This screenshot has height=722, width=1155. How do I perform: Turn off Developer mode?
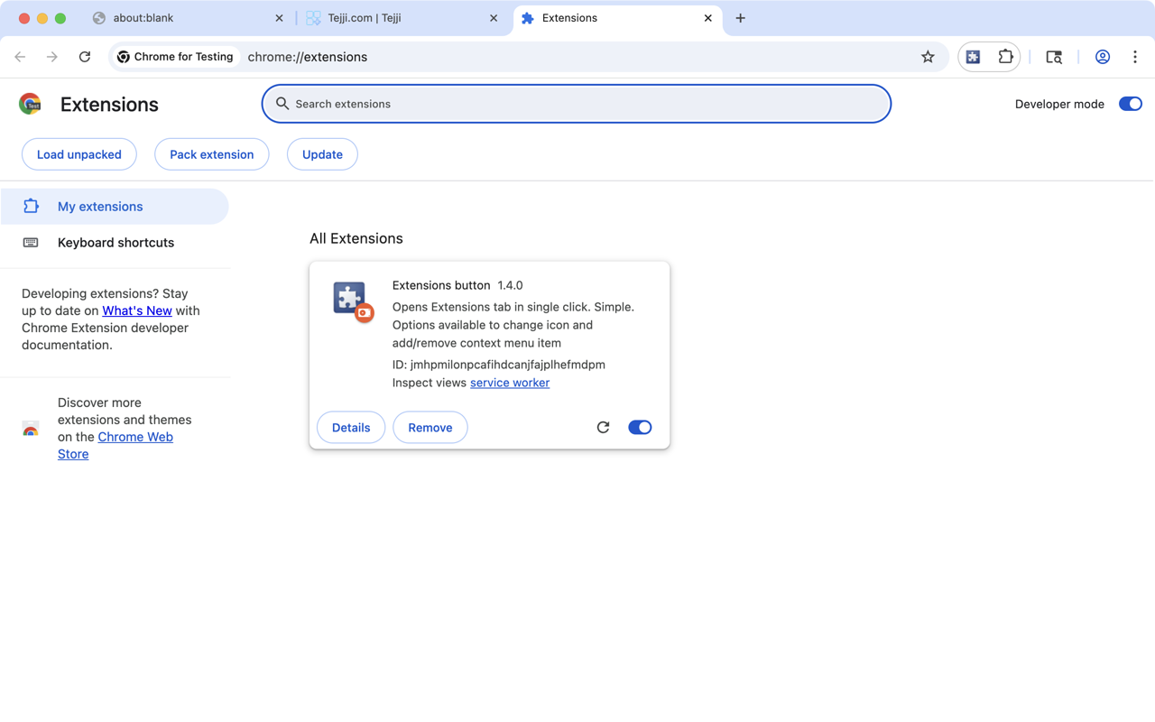[1130, 103]
